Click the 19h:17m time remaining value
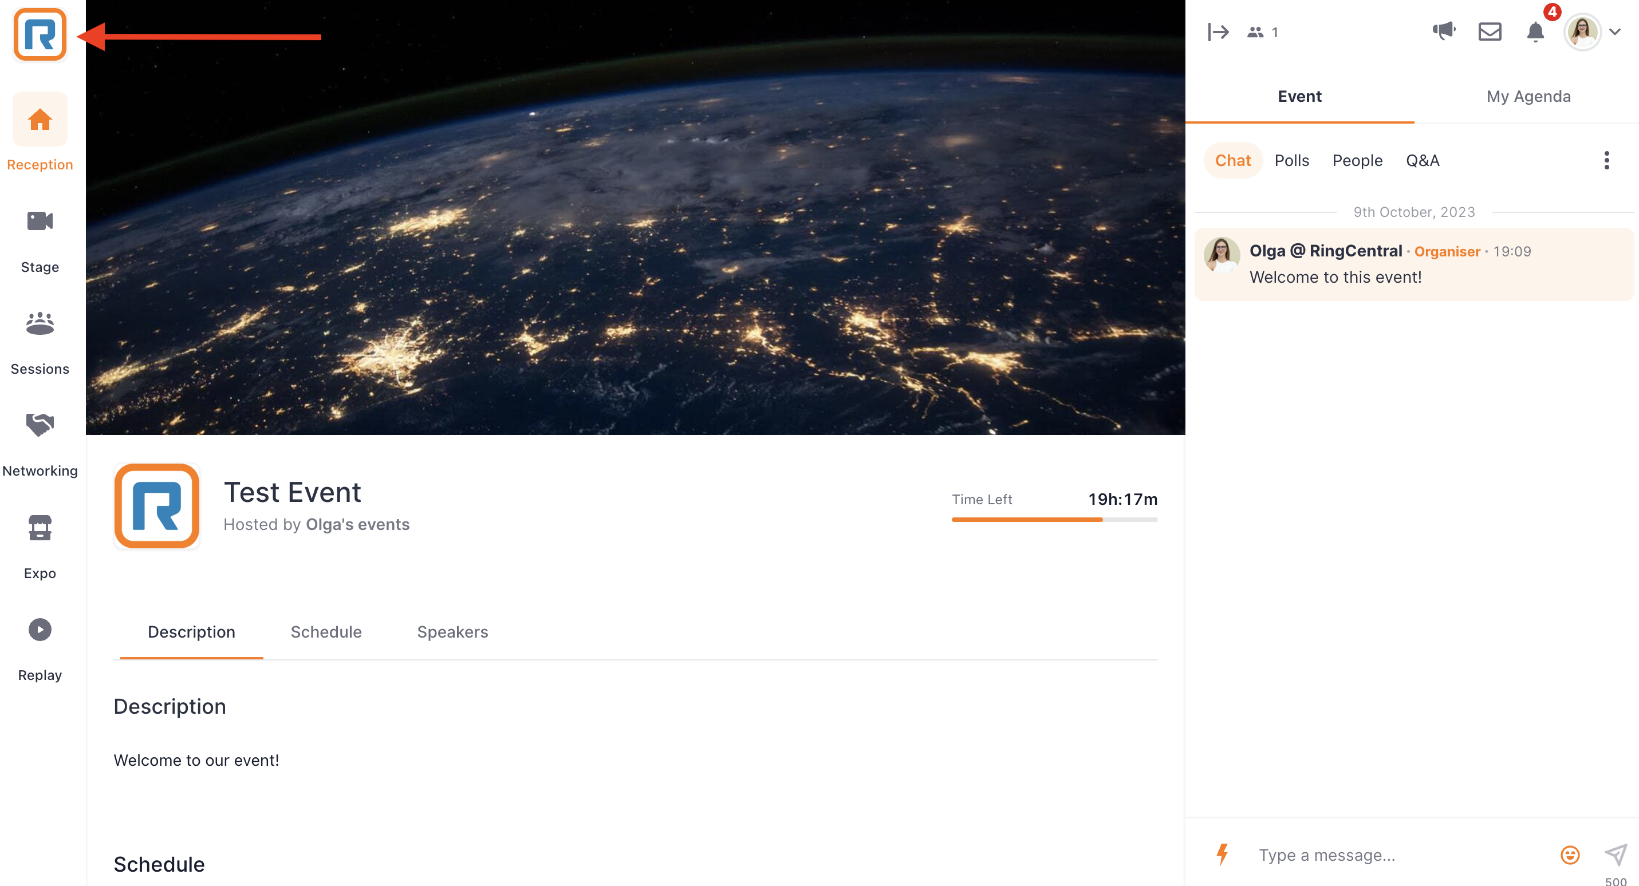Viewport: 1639px width, 886px height. click(x=1122, y=499)
